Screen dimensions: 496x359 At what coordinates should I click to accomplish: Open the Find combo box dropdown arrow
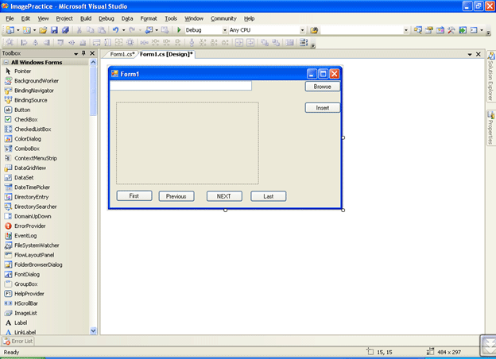406,30
